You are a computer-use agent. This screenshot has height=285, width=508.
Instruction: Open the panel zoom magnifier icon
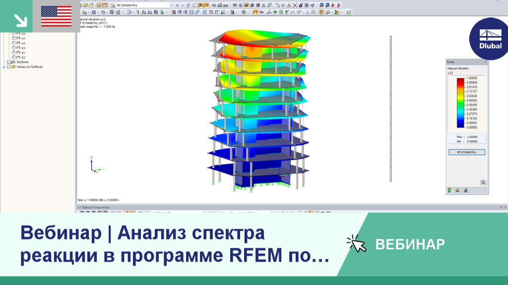(x=483, y=183)
